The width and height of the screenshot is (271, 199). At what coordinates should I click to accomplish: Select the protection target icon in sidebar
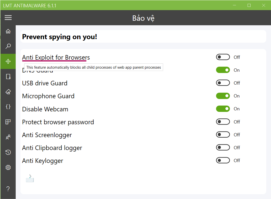[8, 61]
